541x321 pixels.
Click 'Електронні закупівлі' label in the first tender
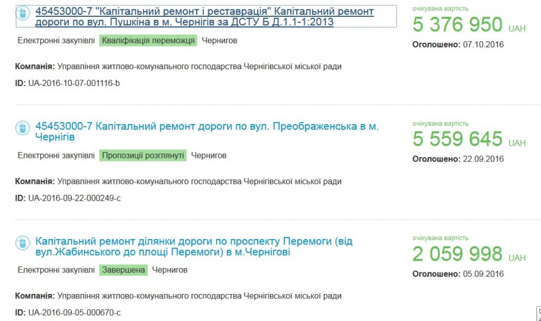coord(57,41)
